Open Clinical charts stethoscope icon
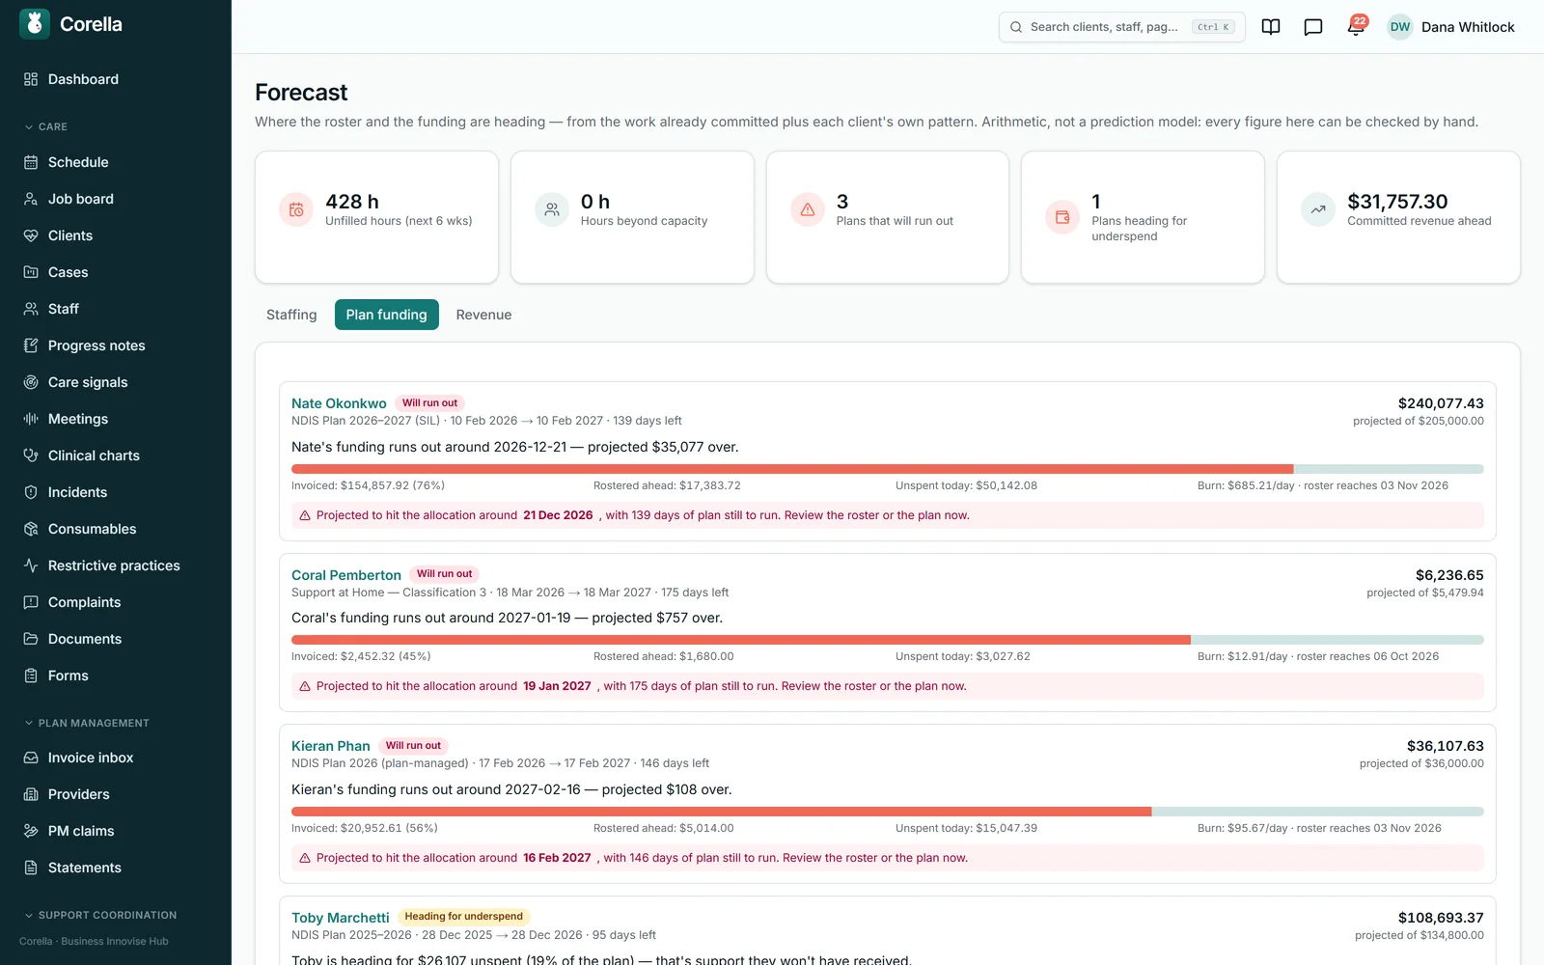This screenshot has width=1544, height=965. pyautogui.click(x=31, y=455)
